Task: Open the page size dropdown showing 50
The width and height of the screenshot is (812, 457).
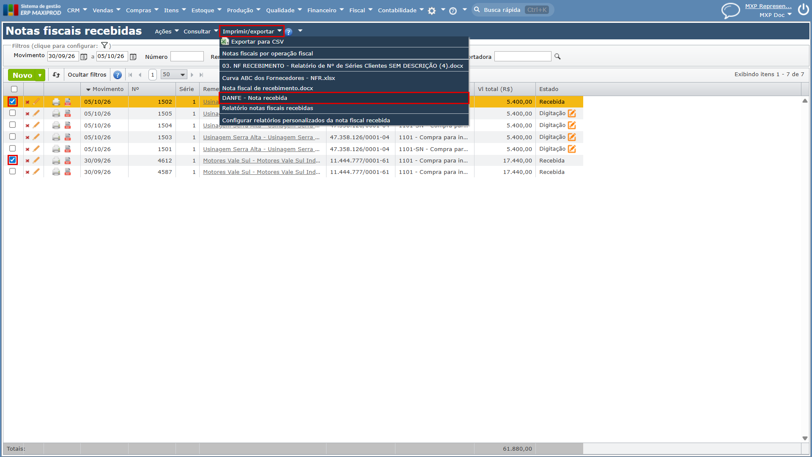Action: click(174, 74)
